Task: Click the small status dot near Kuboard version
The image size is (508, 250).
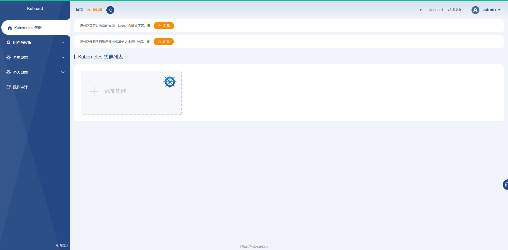Action: (x=421, y=10)
